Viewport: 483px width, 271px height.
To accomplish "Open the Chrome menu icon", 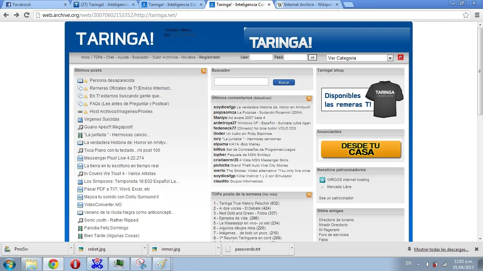I will [477, 15].
